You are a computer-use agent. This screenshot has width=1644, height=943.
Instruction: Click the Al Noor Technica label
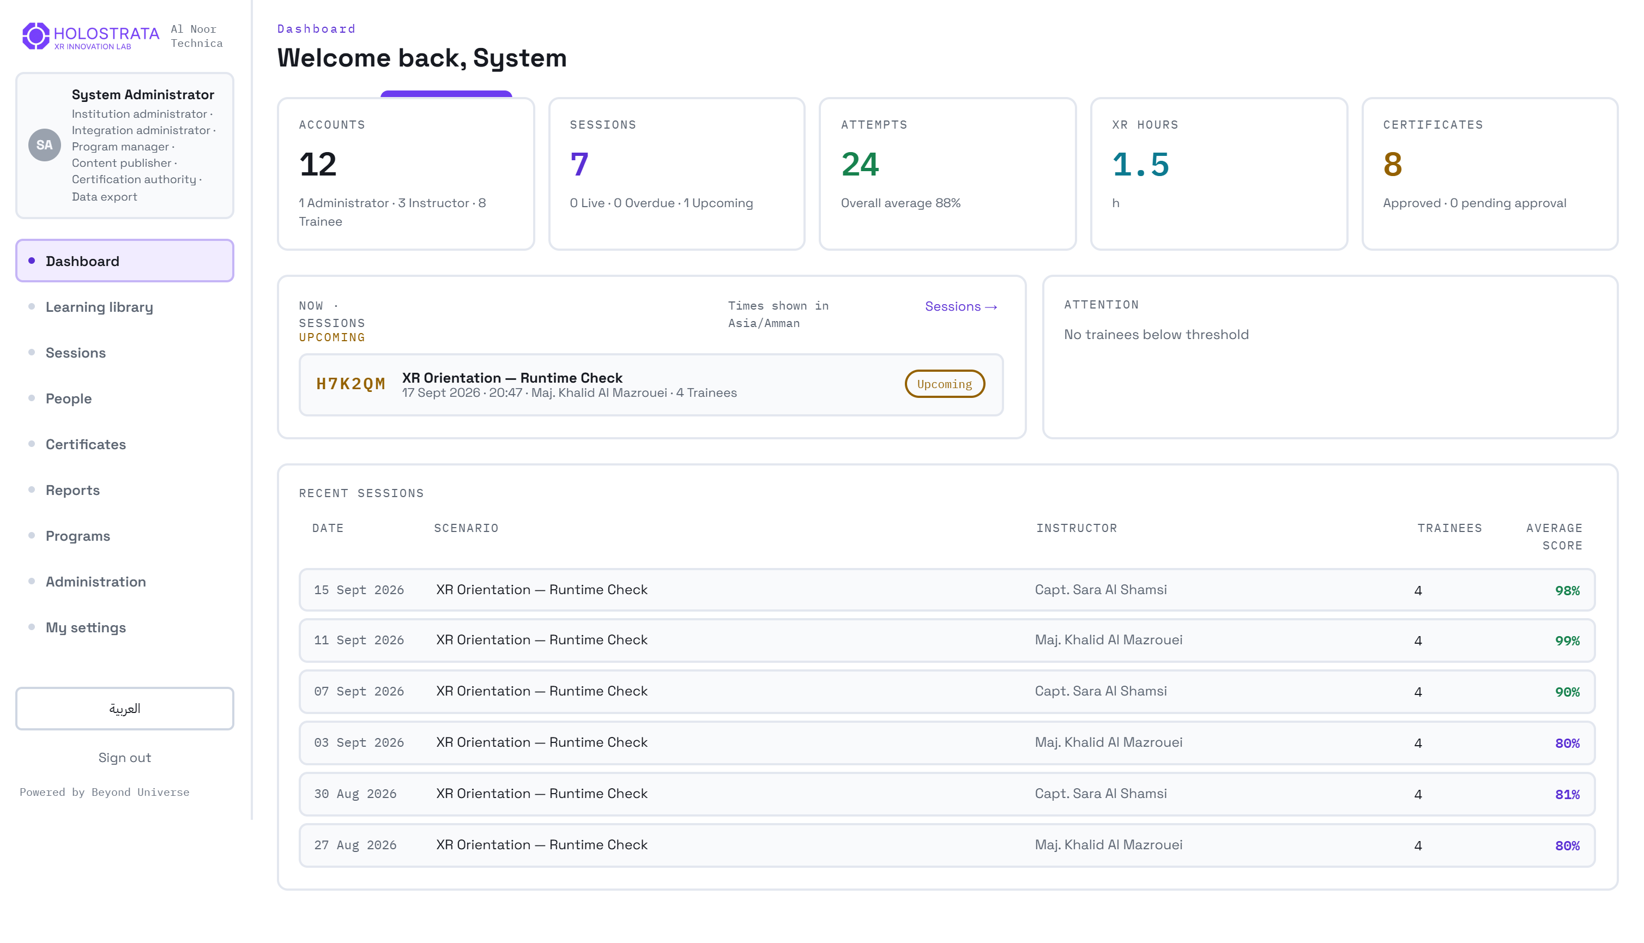pos(196,37)
